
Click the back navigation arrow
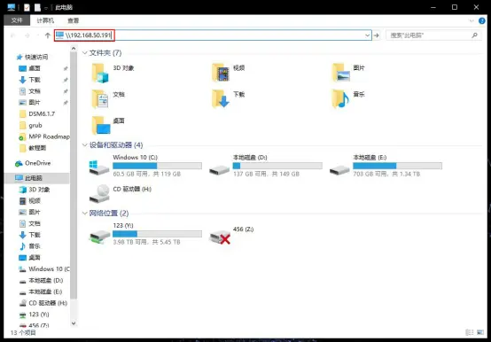pyautogui.click(x=13, y=35)
